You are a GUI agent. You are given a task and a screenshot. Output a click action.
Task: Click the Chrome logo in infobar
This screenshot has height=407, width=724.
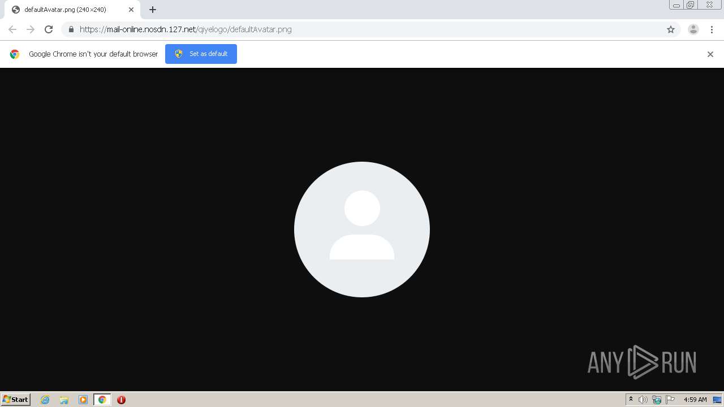pyautogui.click(x=15, y=54)
